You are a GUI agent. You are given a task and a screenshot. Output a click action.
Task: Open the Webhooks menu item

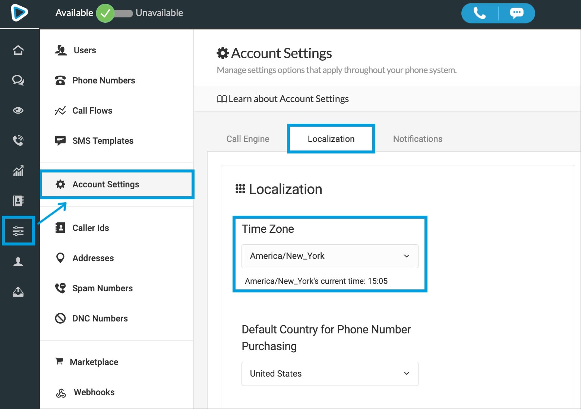(94, 392)
